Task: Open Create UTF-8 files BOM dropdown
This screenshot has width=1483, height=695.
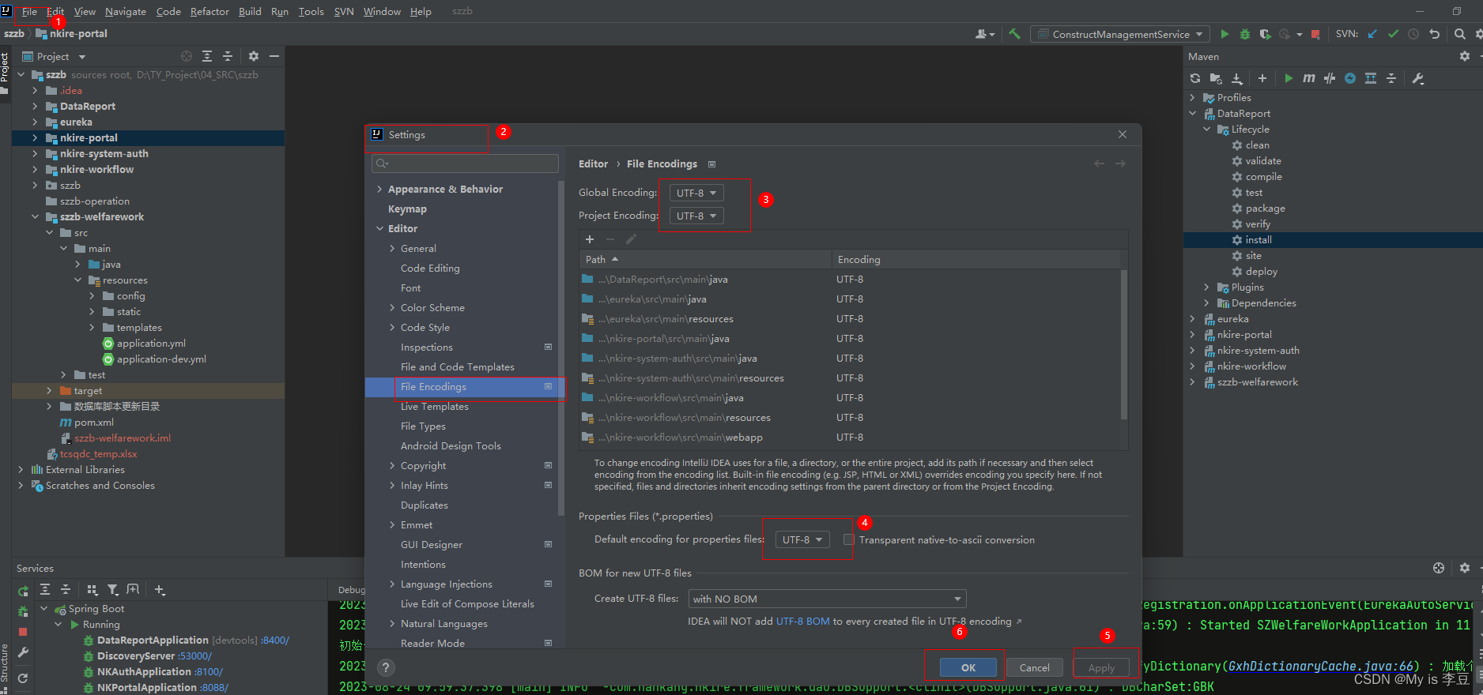Action: pos(828,599)
